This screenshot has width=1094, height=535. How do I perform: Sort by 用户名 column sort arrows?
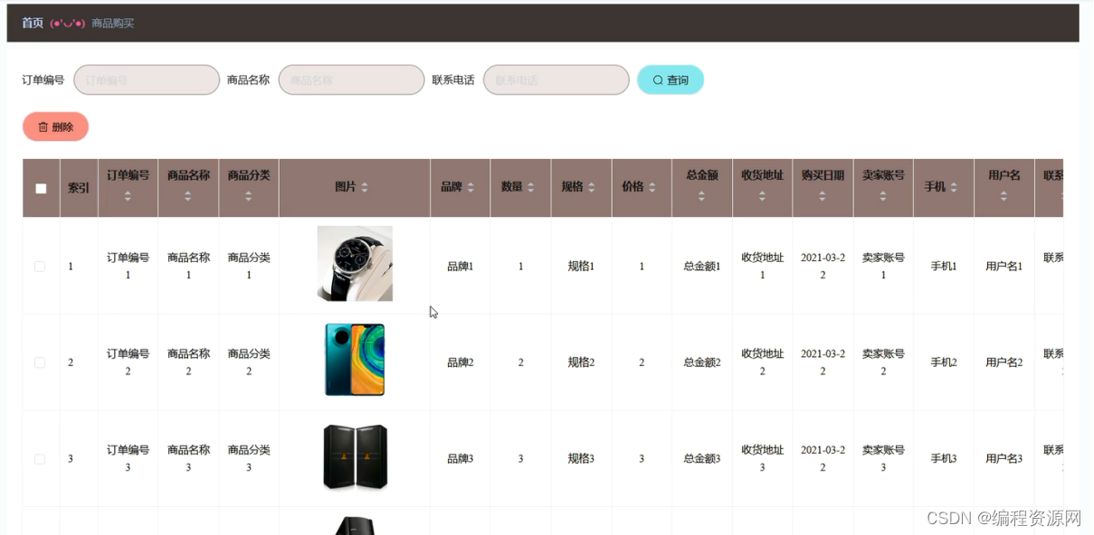coord(1004,195)
